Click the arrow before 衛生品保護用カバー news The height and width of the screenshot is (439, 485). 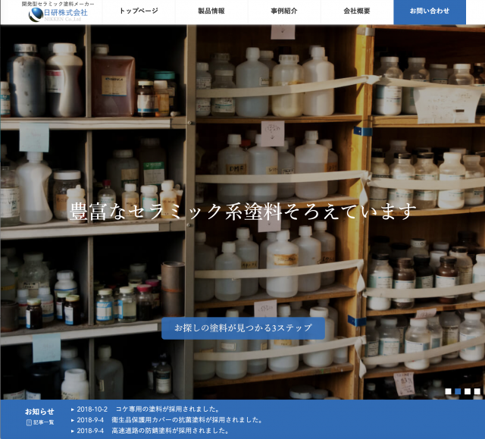[x=73, y=419]
